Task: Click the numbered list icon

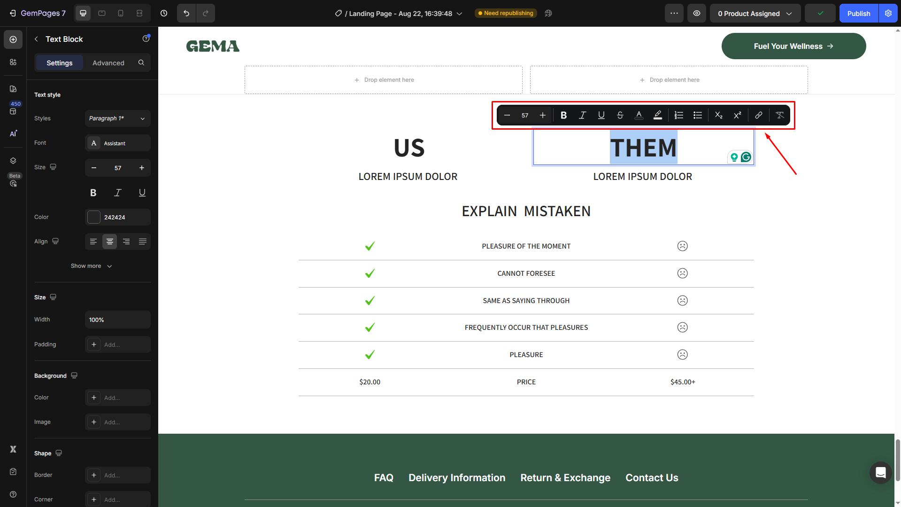Action: tap(678, 115)
